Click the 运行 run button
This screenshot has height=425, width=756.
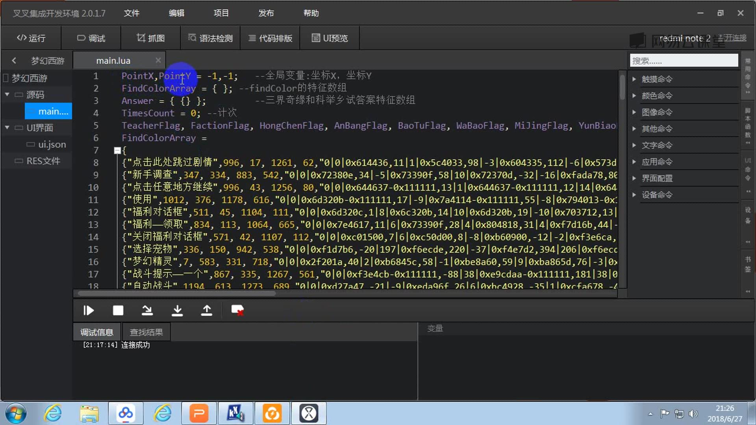tap(31, 38)
